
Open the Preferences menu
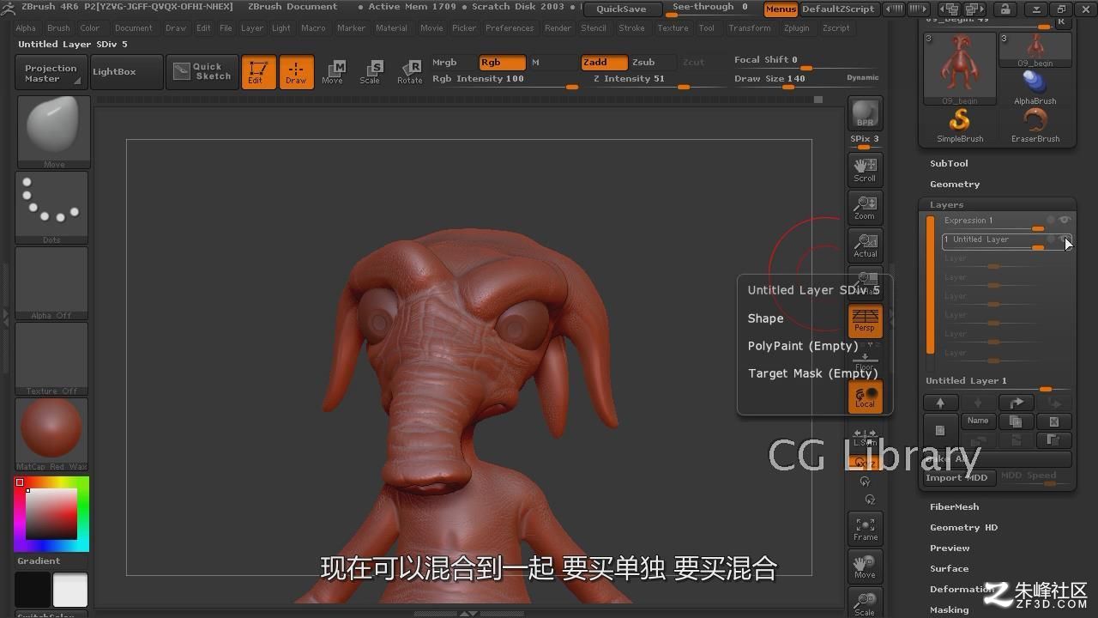click(510, 27)
